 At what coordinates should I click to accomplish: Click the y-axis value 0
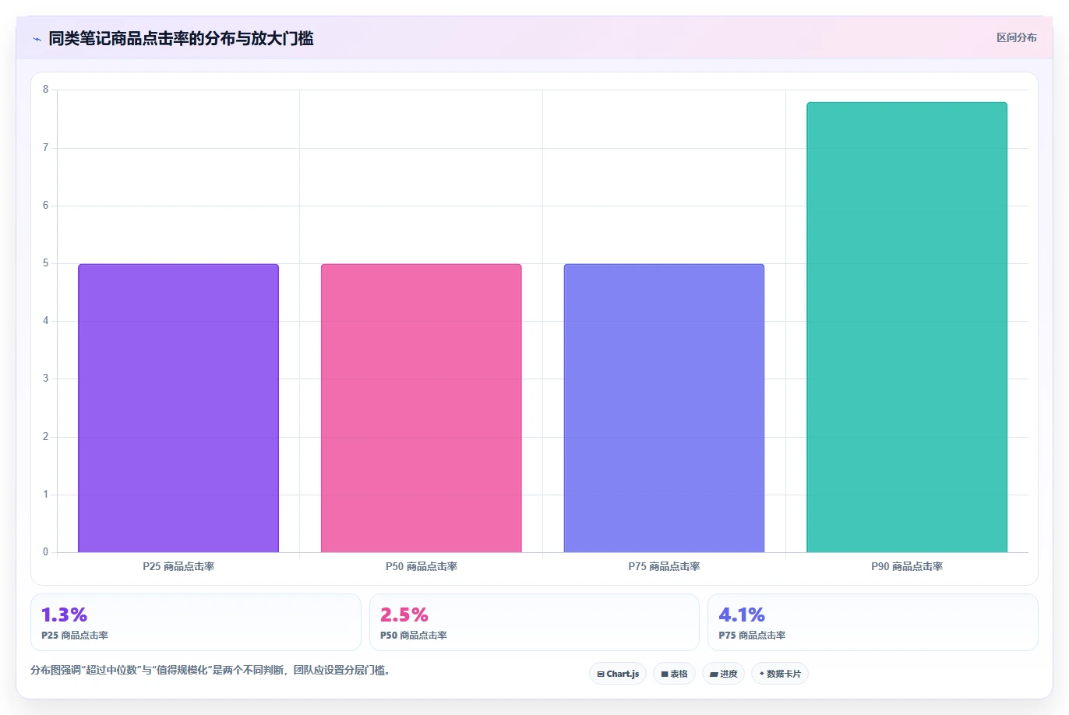(x=46, y=552)
